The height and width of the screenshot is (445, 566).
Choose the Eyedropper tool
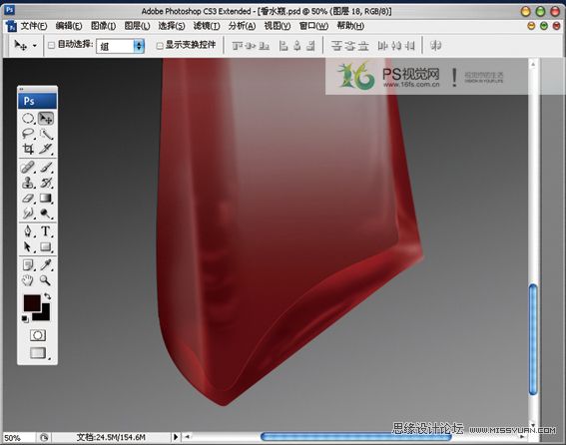[x=46, y=265]
